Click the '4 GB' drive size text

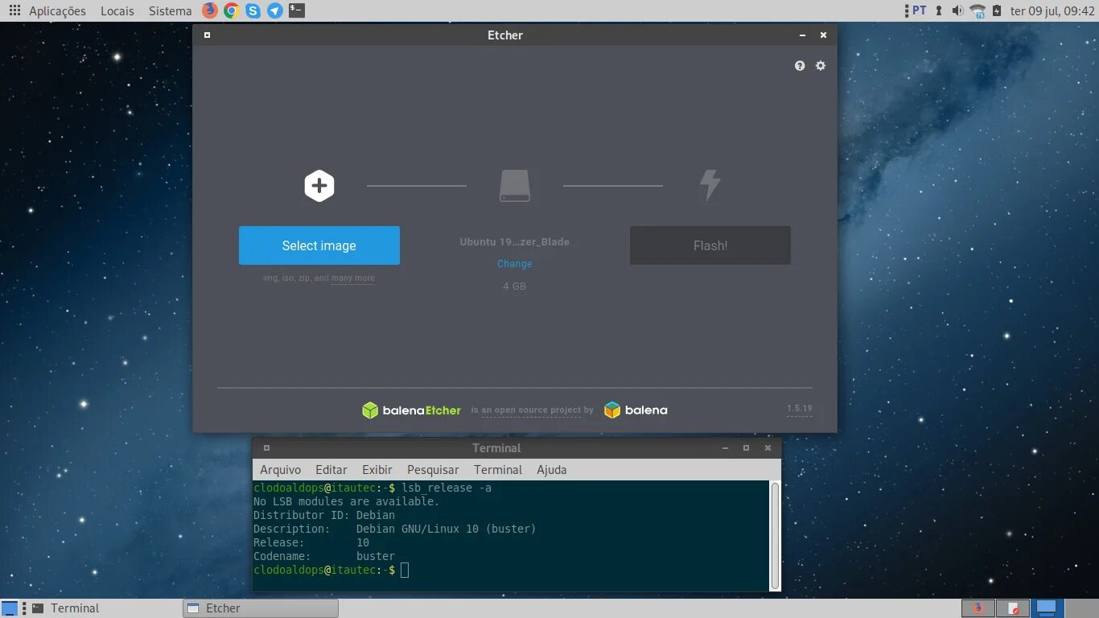tap(515, 286)
